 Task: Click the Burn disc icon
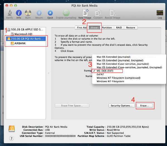[x=28, y=13]
